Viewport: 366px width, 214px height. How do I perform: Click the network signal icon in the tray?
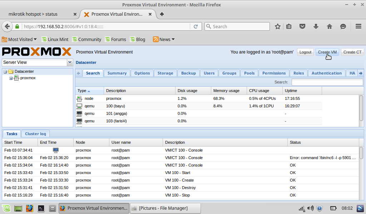[302, 208]
